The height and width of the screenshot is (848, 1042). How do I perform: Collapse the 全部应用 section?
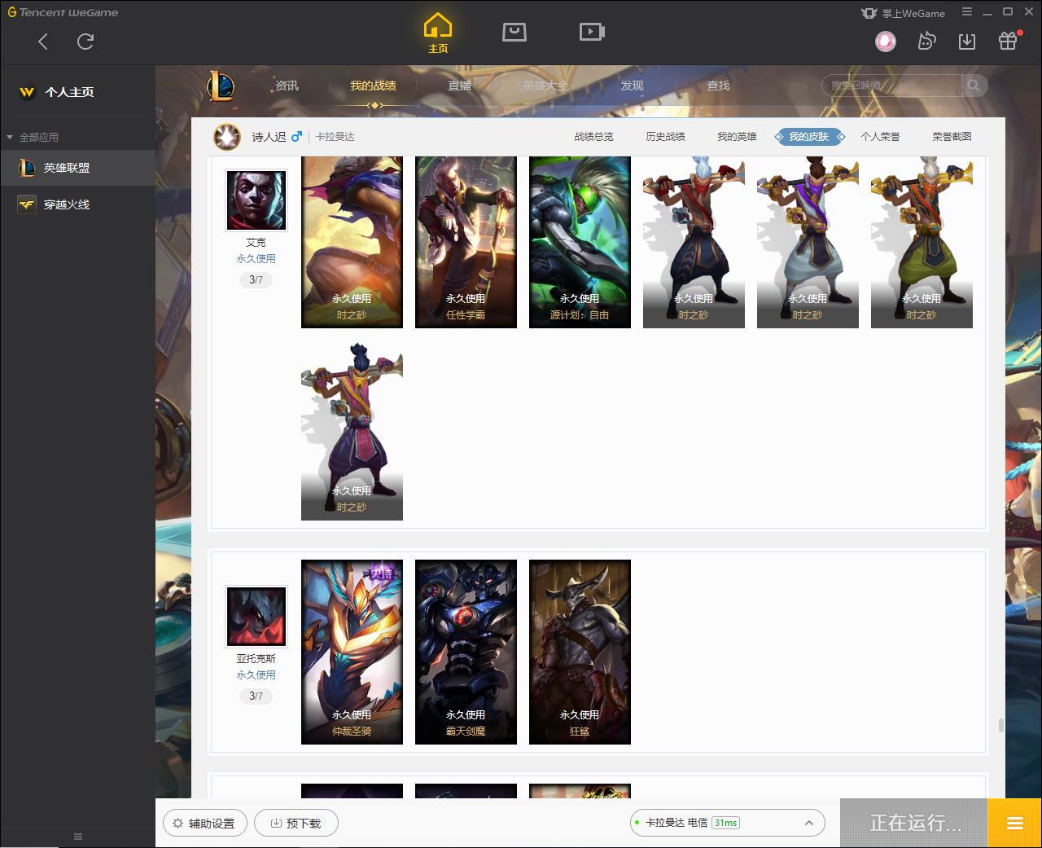point(33,137)
